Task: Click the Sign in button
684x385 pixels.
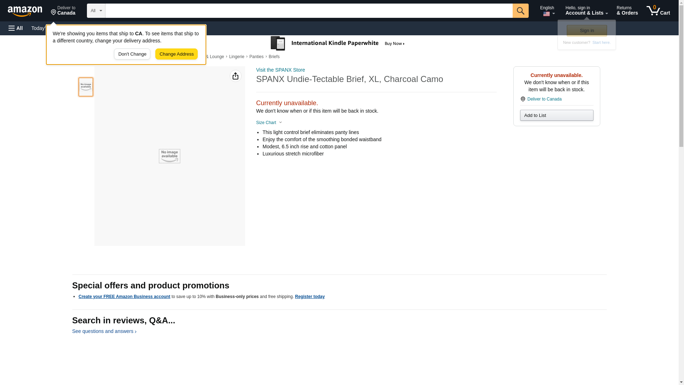Action: (x=586, y=31)
